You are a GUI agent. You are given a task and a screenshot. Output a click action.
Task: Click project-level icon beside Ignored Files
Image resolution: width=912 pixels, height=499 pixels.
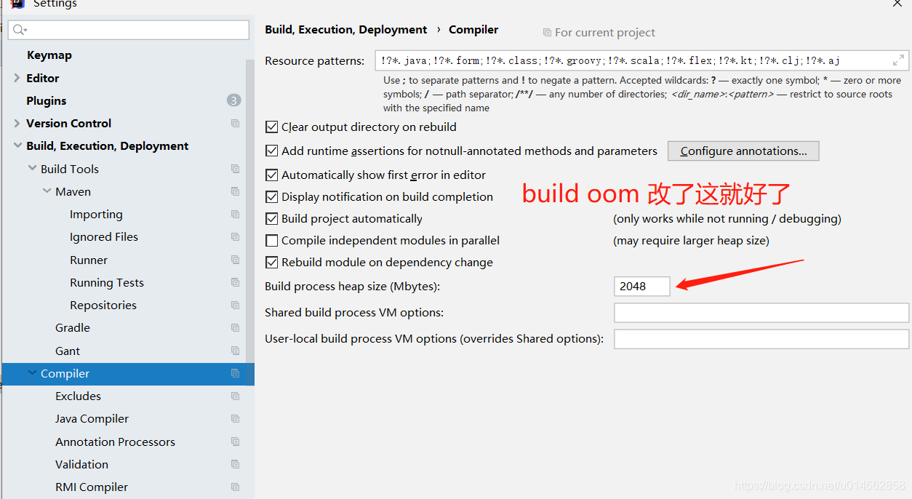tap(235, 237)
